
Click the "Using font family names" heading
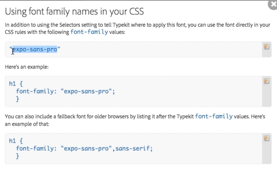[x=74, y=12]
